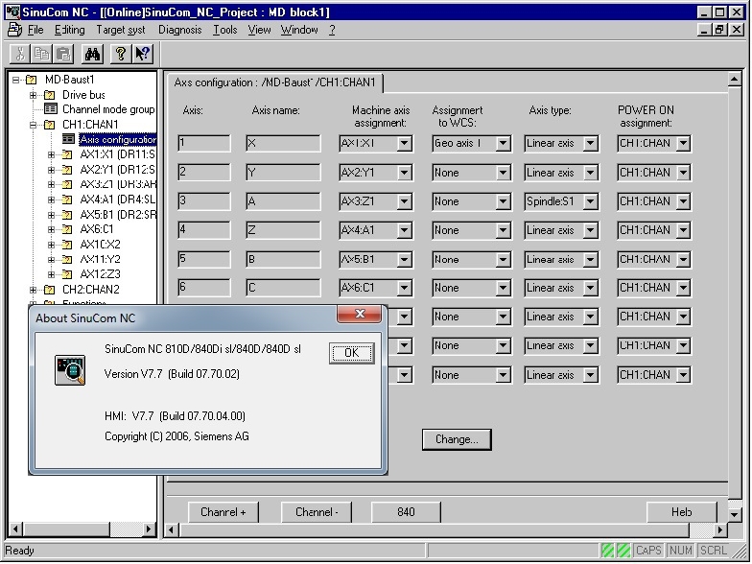Screen dimensions: 752x564
Task: Click tree panel scroll right arrow
Action: pyautogui.click(x=149, y=529)
